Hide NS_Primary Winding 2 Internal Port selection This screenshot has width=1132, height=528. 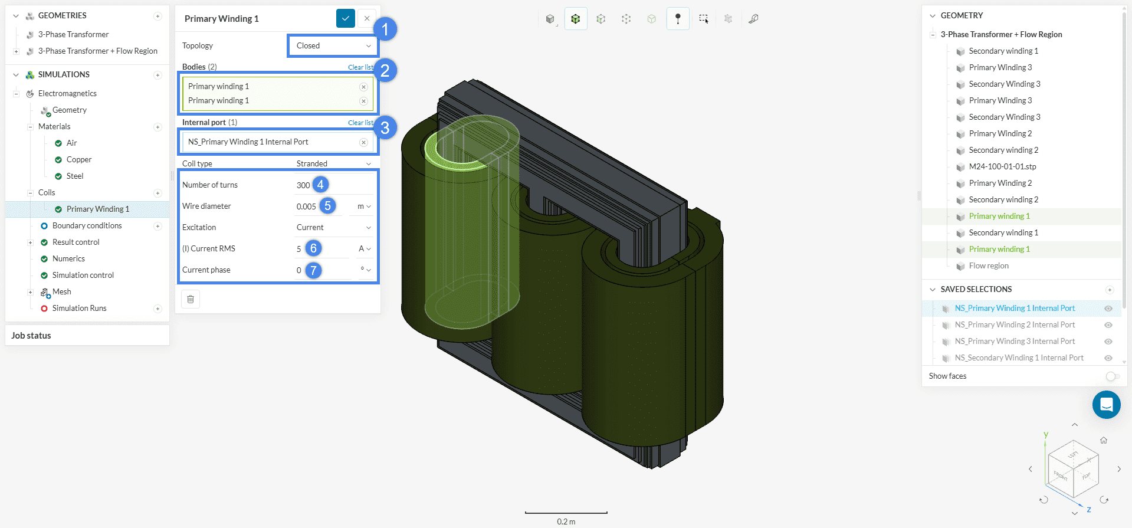1108,325
